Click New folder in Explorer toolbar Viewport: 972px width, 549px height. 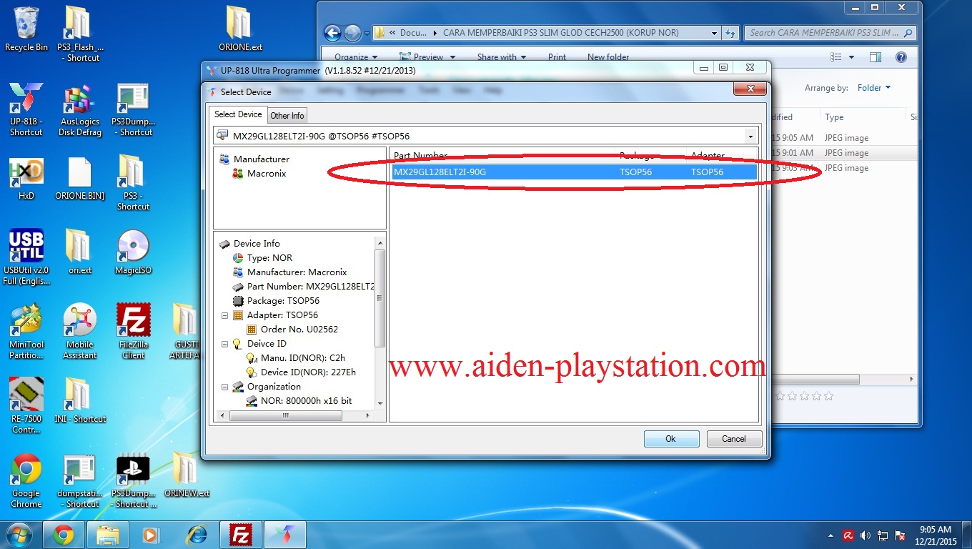point(608,57)
